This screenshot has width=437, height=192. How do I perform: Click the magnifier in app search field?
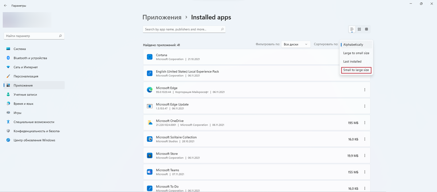222,29
